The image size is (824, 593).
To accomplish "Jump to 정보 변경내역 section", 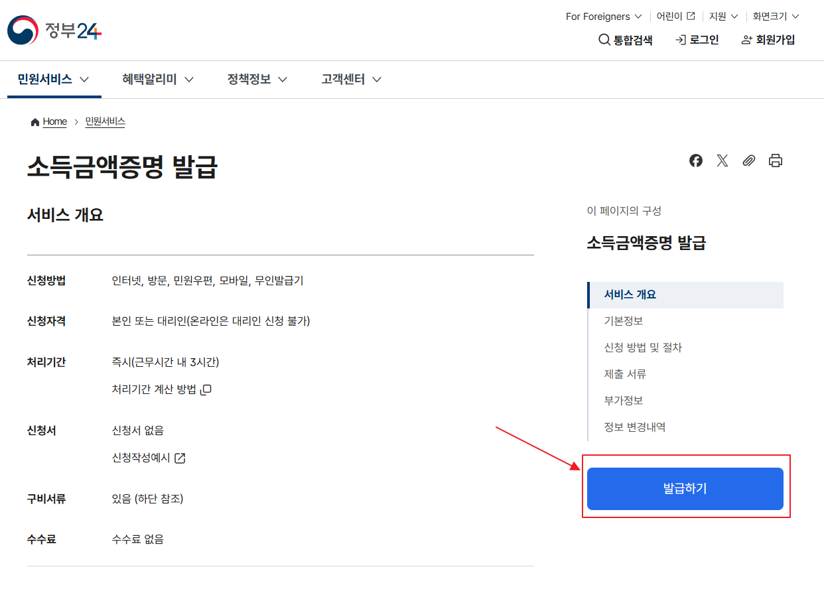I will 635,427.
